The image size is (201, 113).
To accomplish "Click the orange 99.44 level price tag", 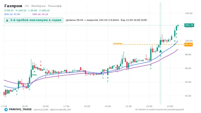I will coord(188,45).
